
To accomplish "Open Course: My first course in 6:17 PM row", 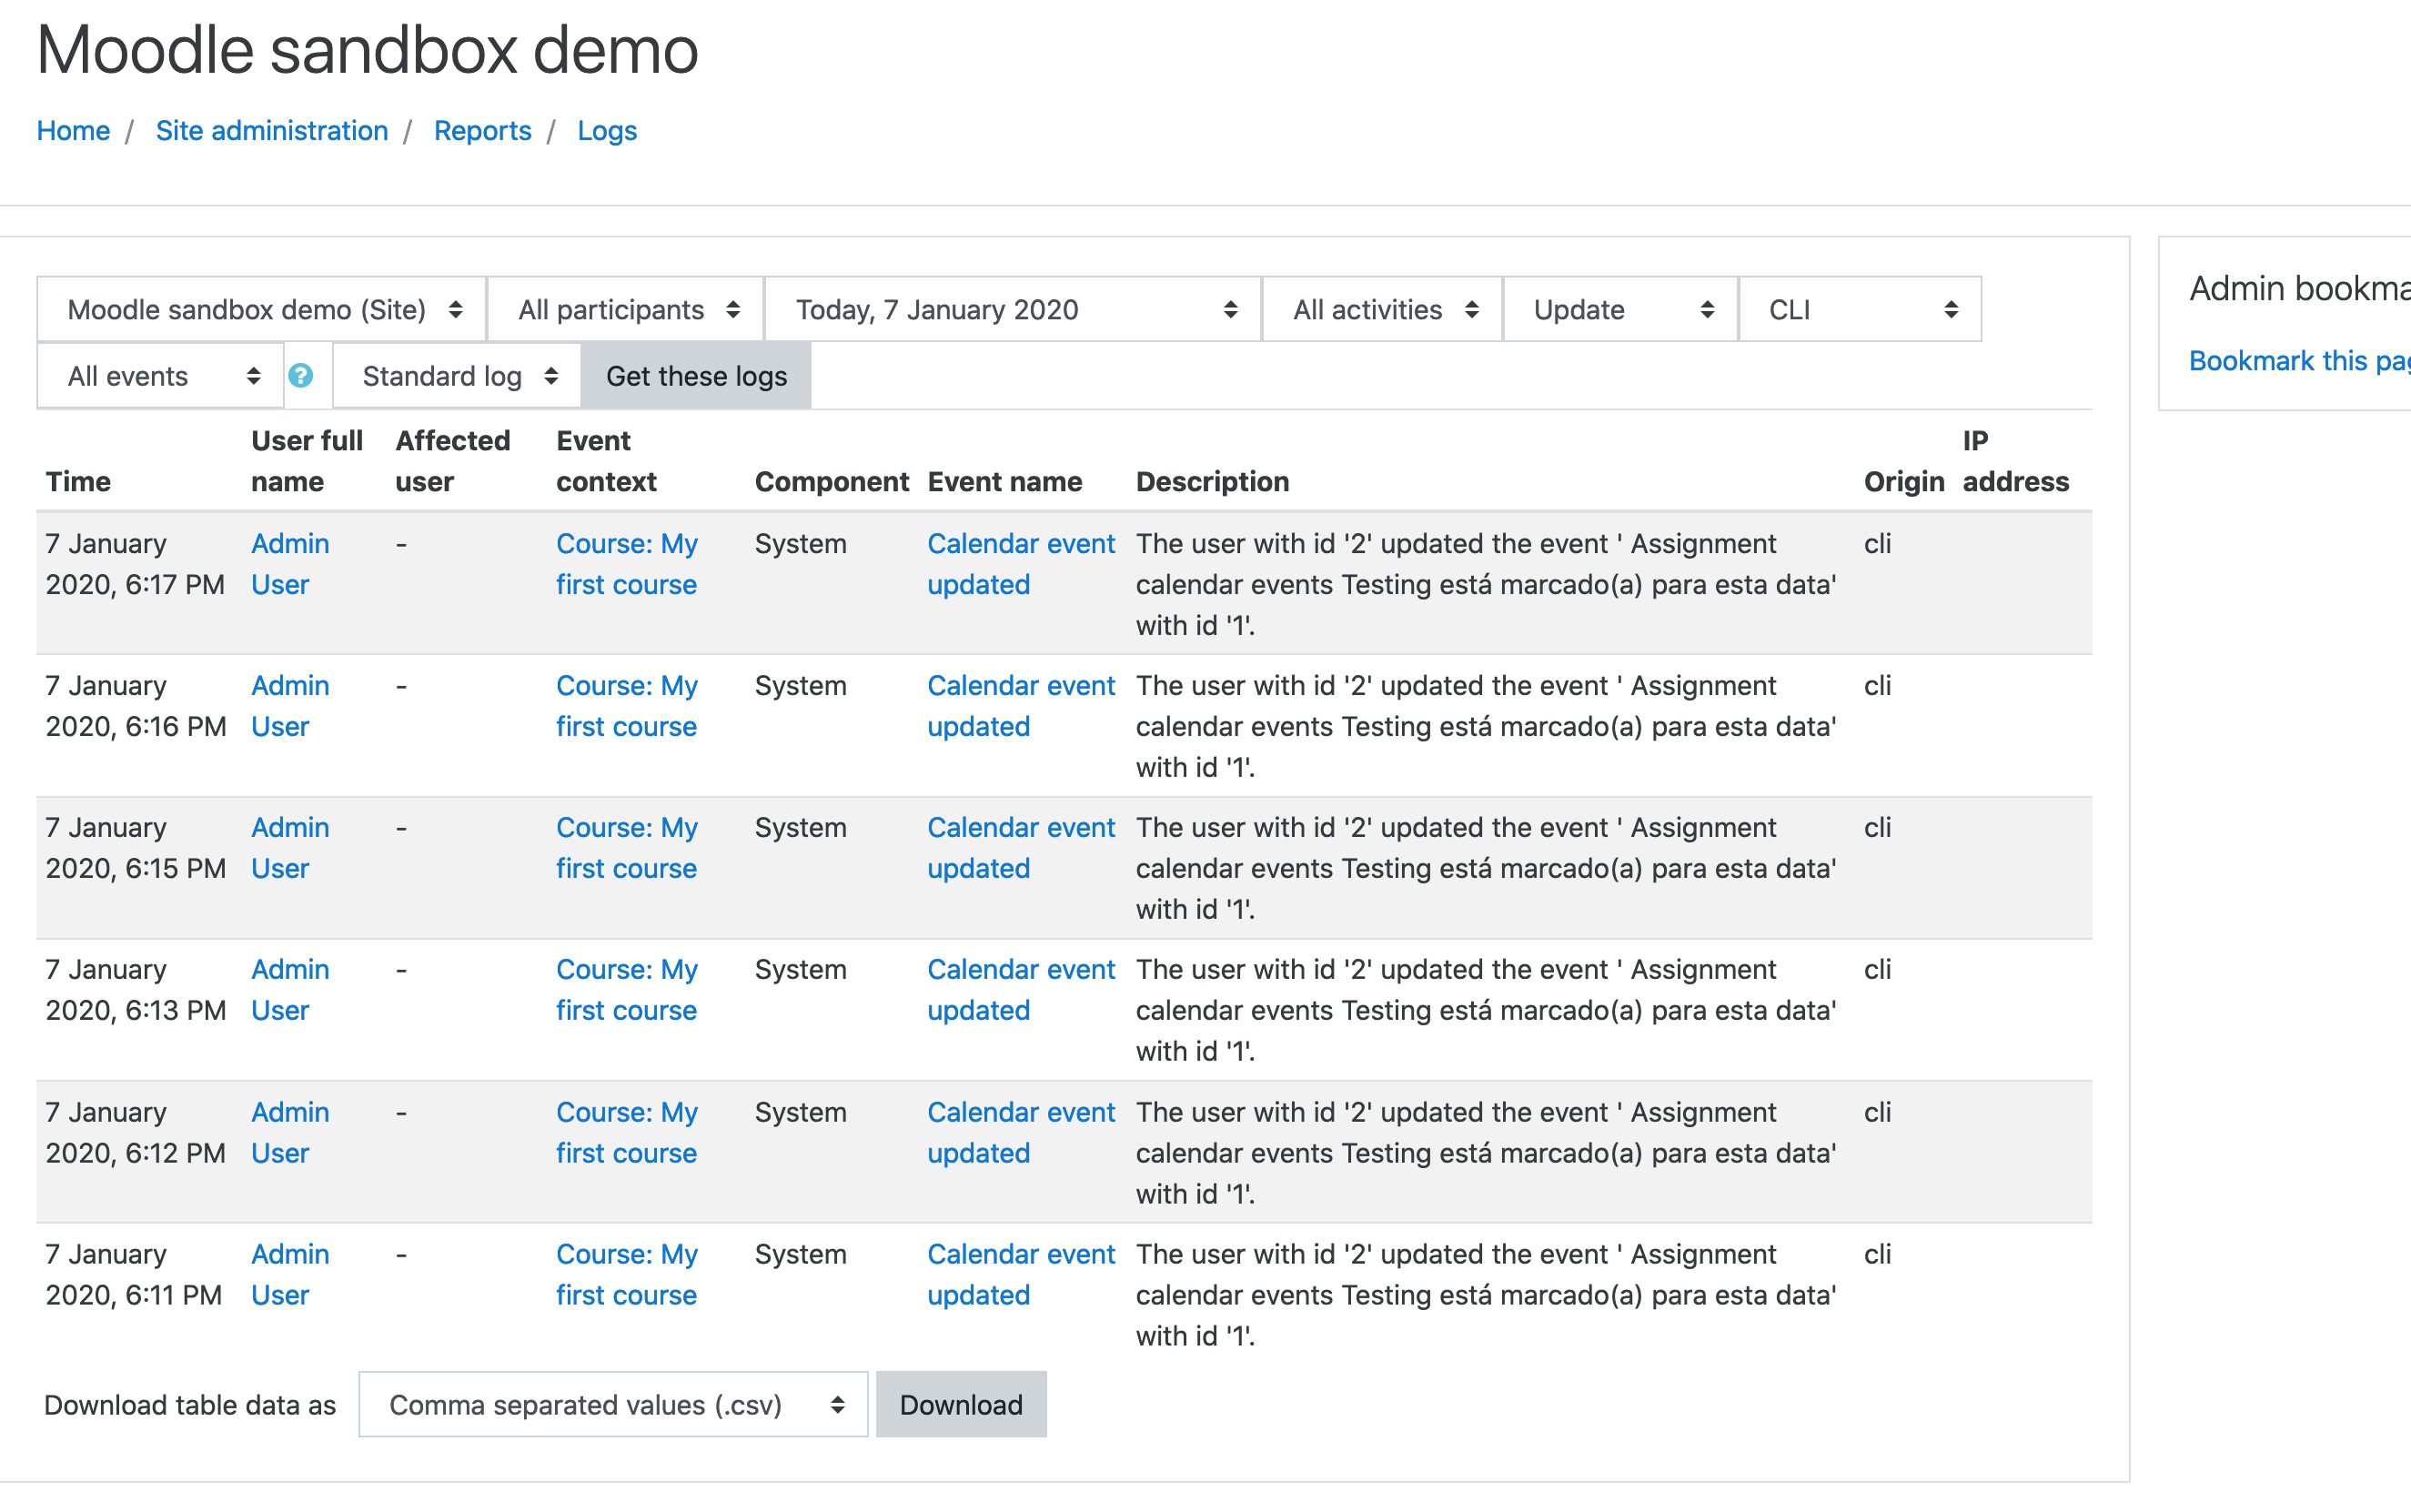I will tap(627, 564).
